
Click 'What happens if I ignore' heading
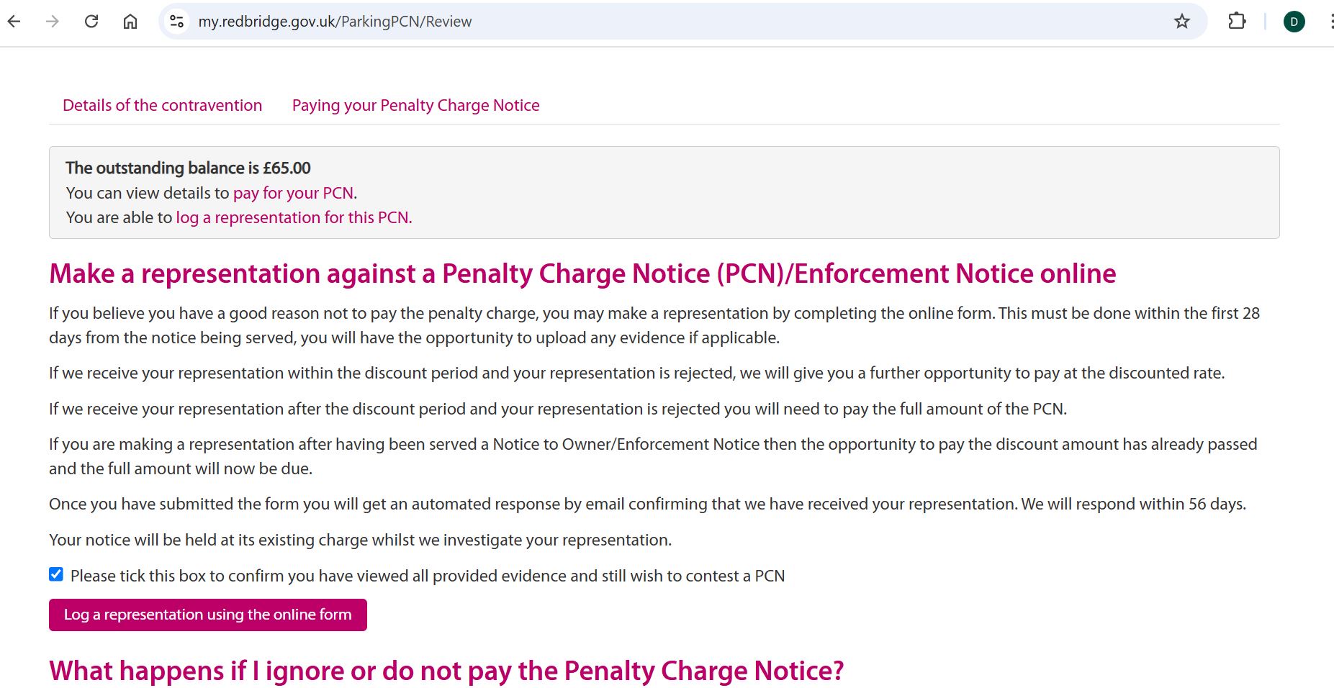[x=446, y=671]
